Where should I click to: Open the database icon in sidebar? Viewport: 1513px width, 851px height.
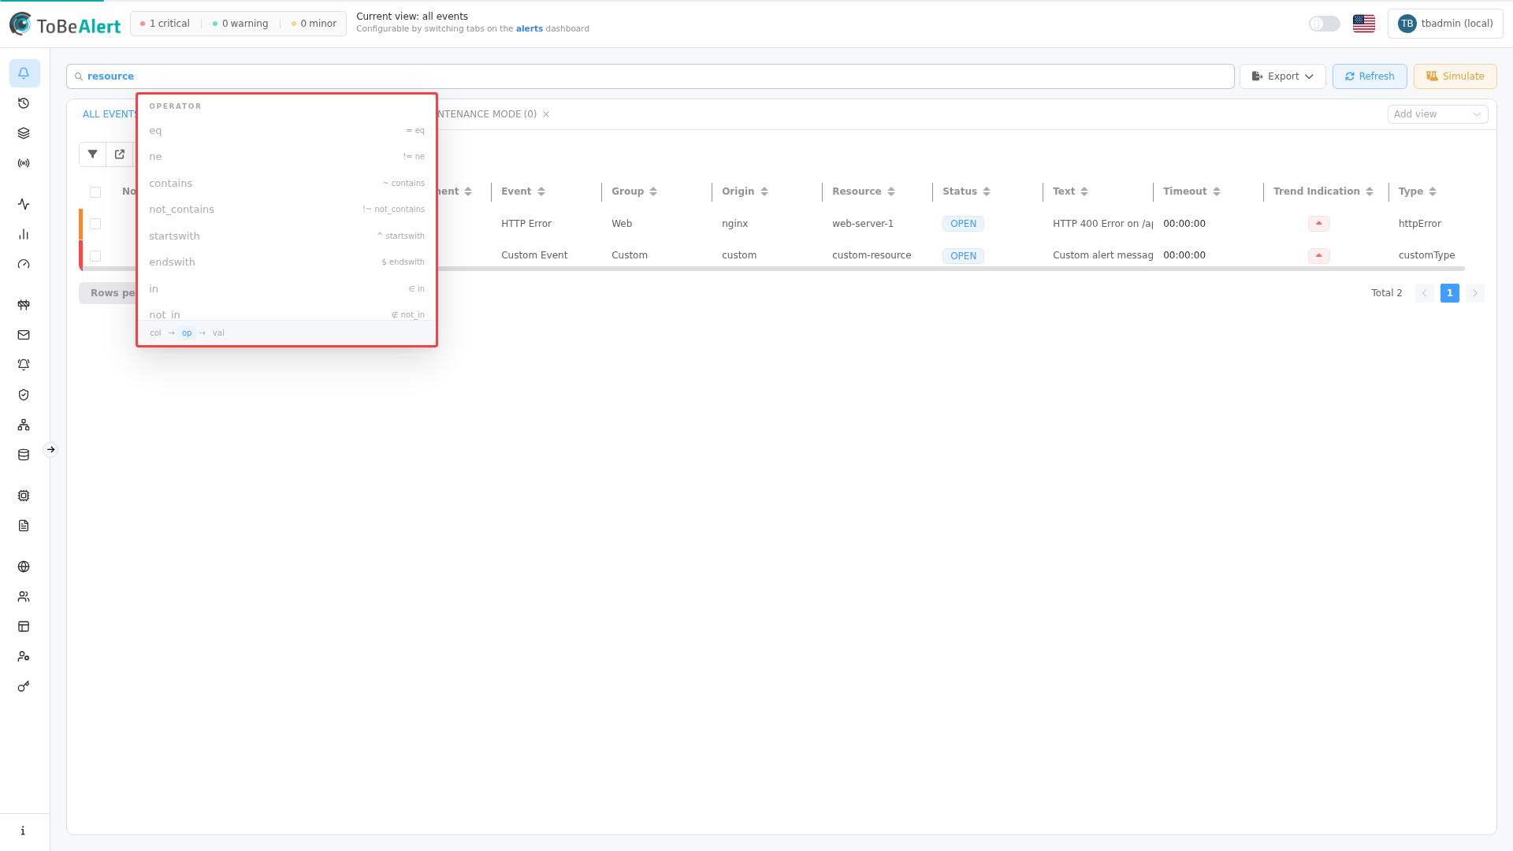pos(24,455)
